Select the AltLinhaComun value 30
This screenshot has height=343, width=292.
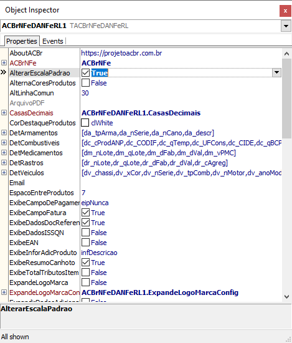click(x=85, y=93)
